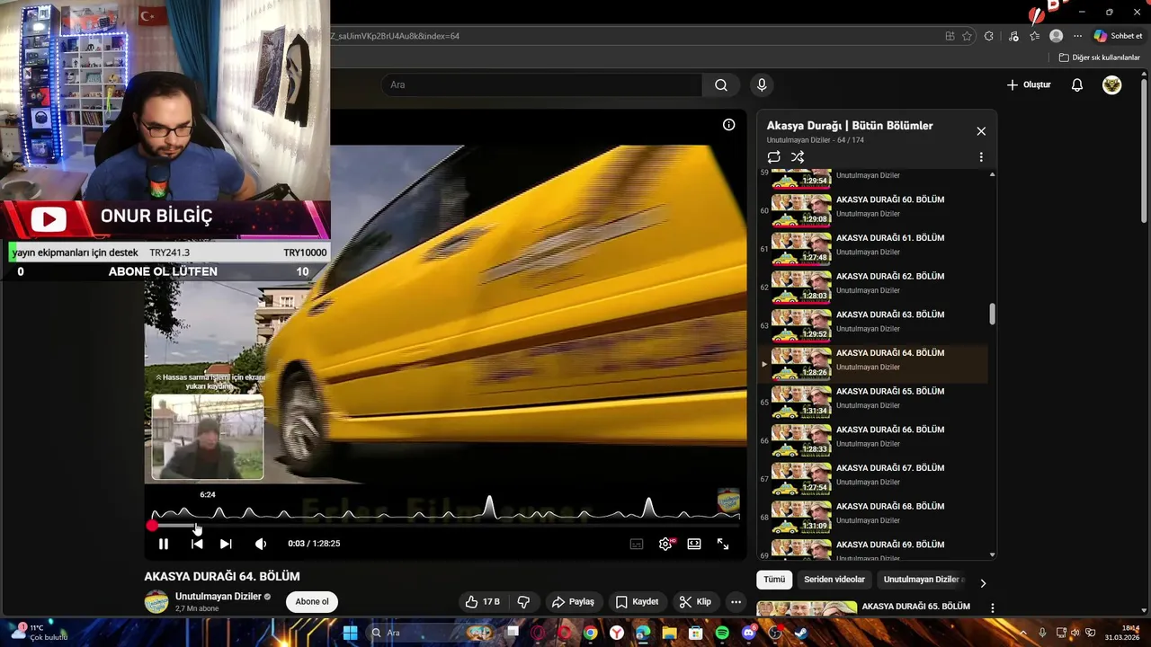The width and height of the screenshot is (1151, 647).
Task: Enter full screen mode
Action: pyautogui.click(x=723, y=544)
